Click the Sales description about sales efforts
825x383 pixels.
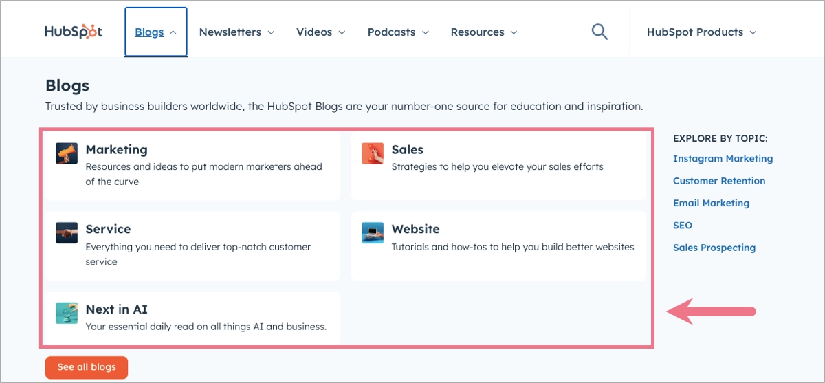497,166
